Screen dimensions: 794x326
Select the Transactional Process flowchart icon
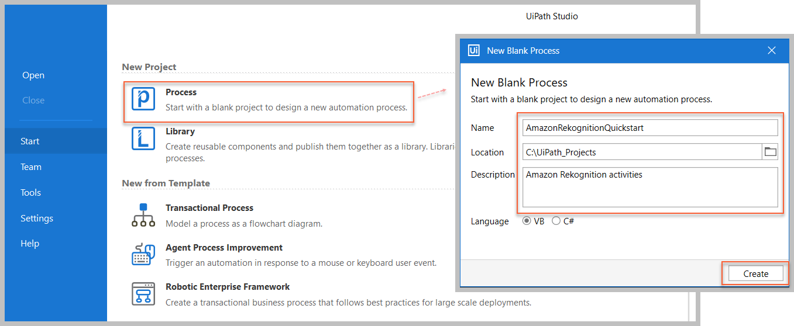143,215
